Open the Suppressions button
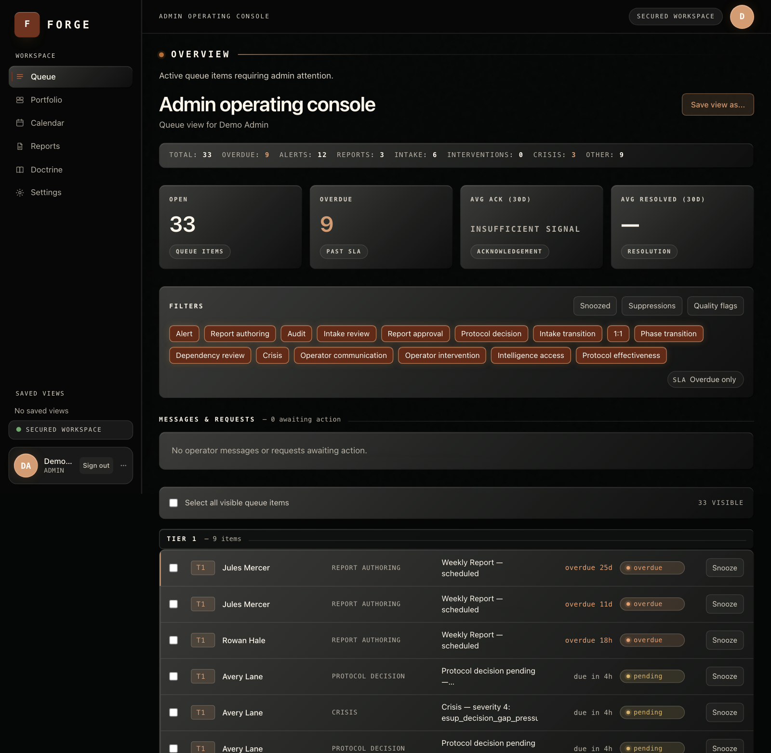771x753 pixels. click(651, 306)
